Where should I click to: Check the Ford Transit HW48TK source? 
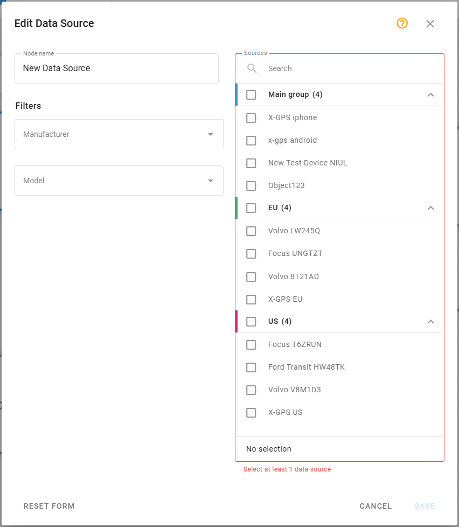pyautogui.click(x=251, y=367)
